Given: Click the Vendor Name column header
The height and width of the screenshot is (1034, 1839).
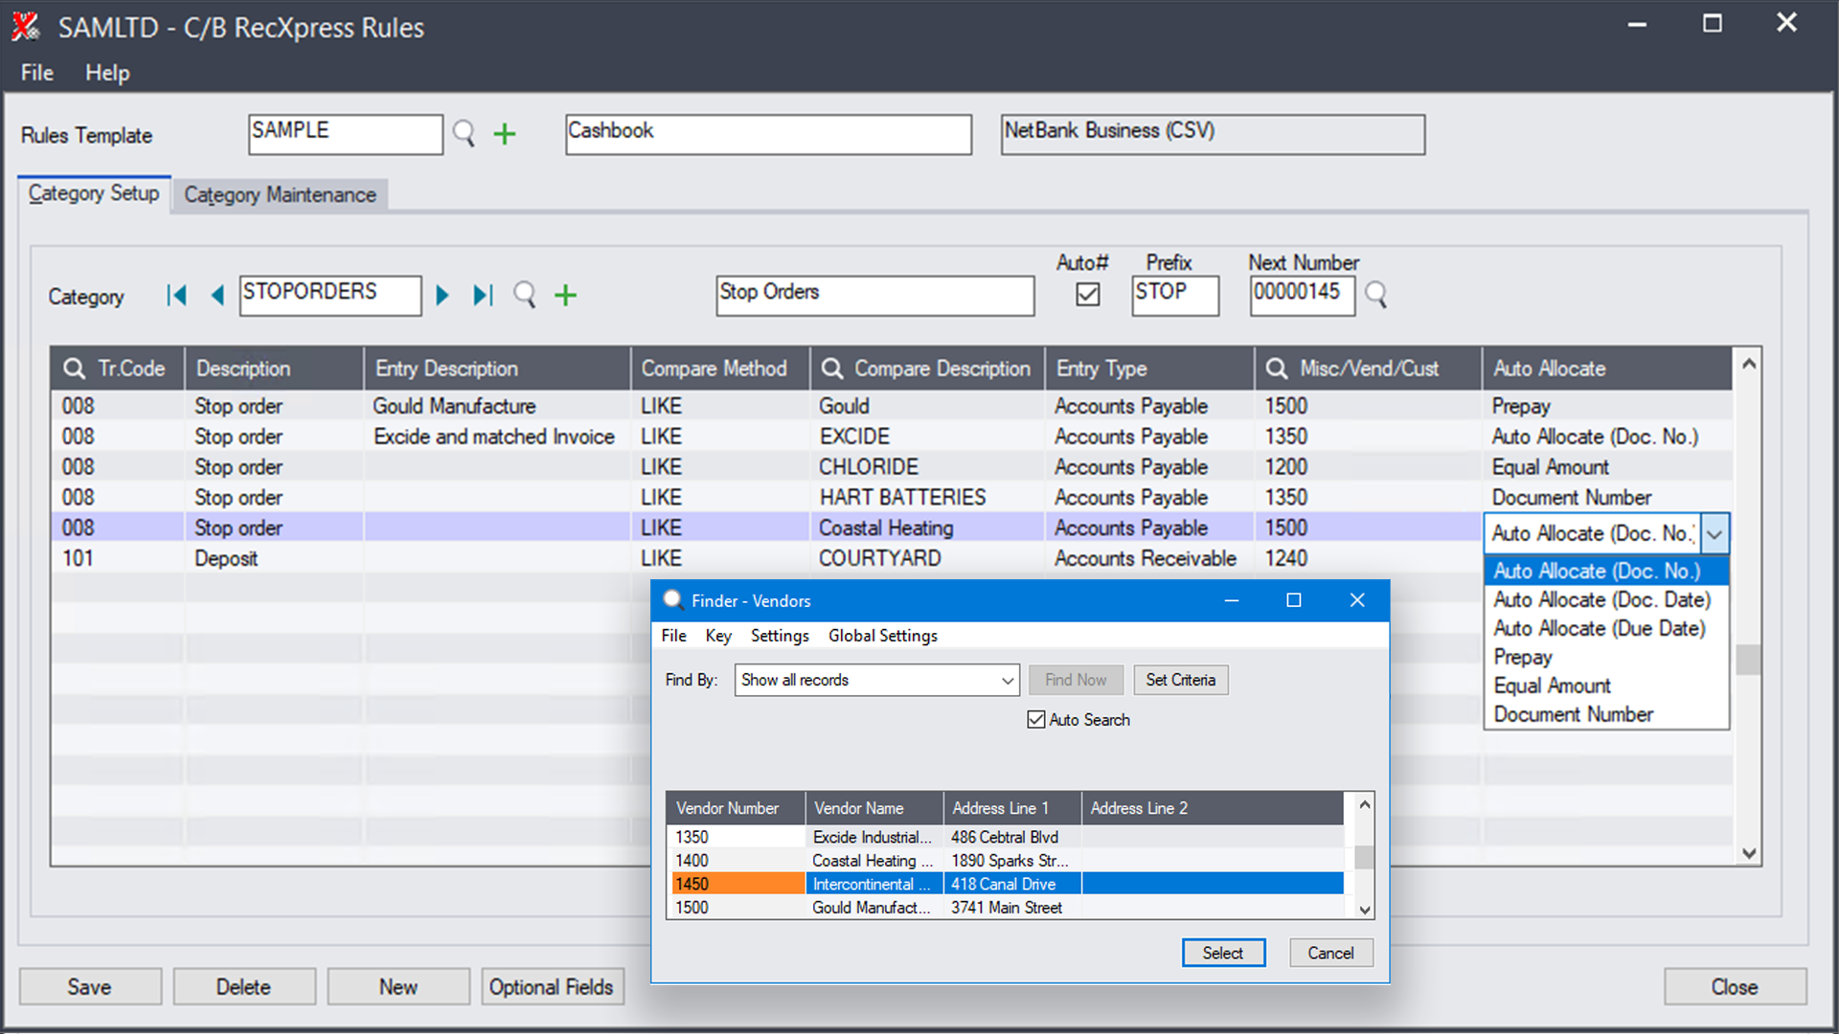Looking at the screenshot, I should [874, 808].
